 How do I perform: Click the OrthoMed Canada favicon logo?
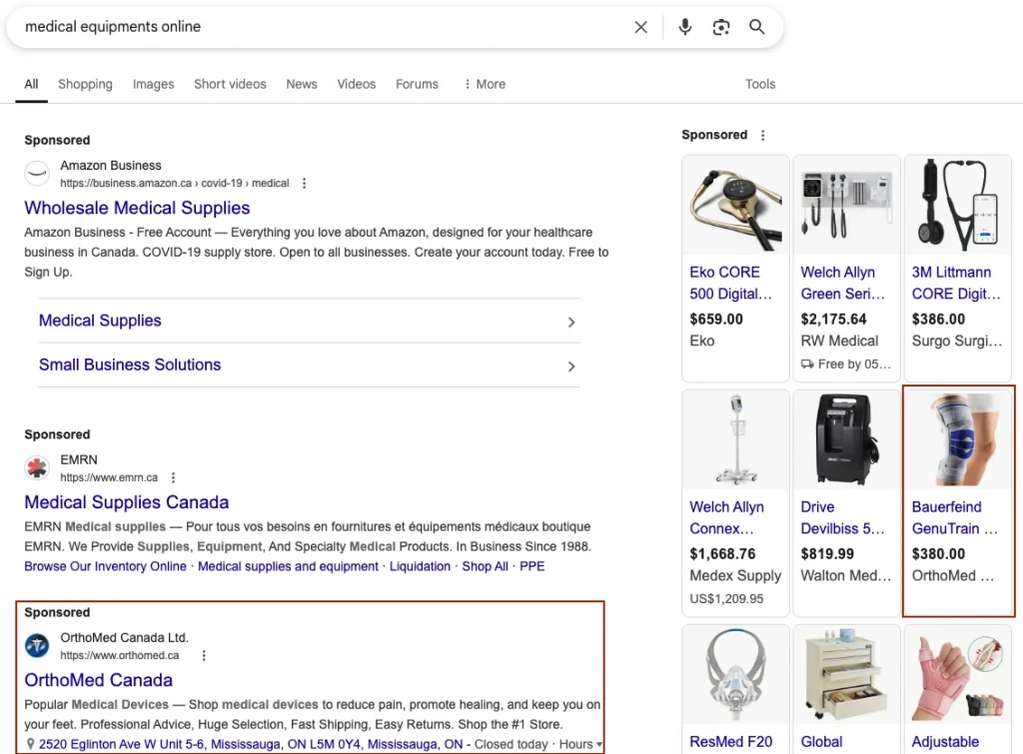37,646
